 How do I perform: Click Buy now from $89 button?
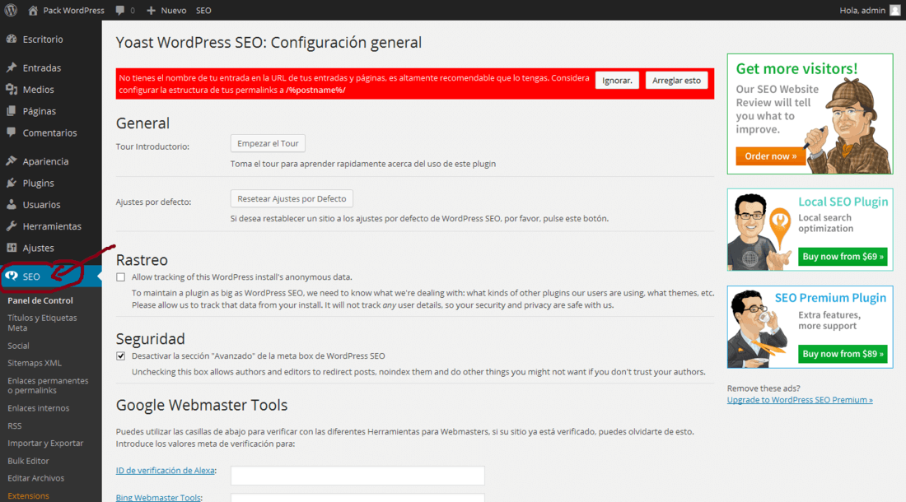point(843,354)
